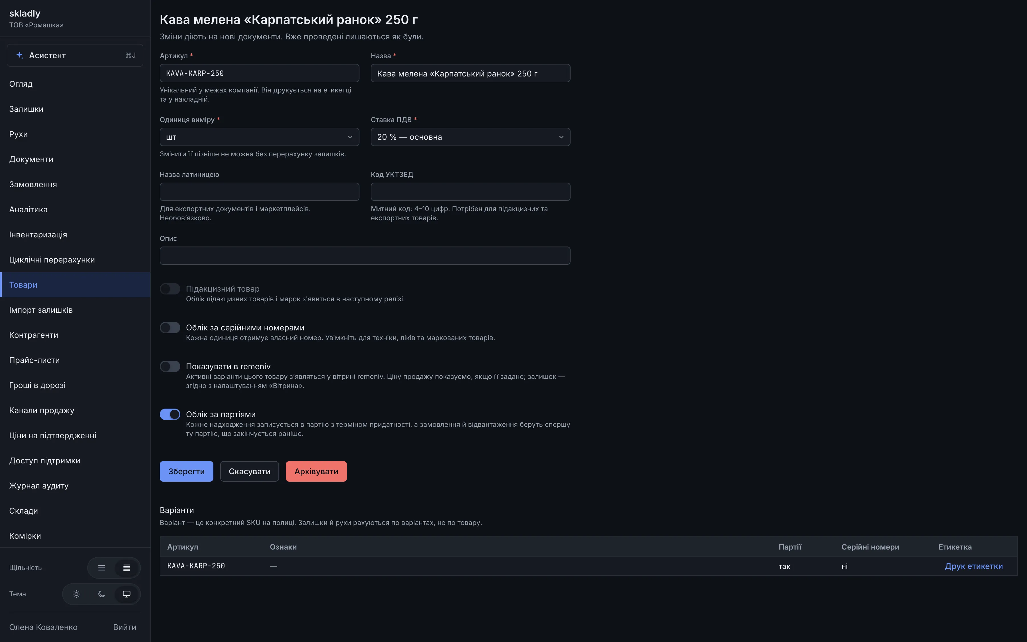Screen dimensions: 1027x642
Task: Click Зберегти button
Action: pyautogui.click(x=186, y=471)
